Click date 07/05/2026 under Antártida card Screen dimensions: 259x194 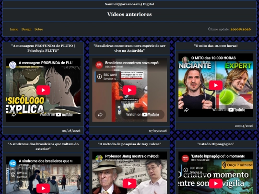158,131
